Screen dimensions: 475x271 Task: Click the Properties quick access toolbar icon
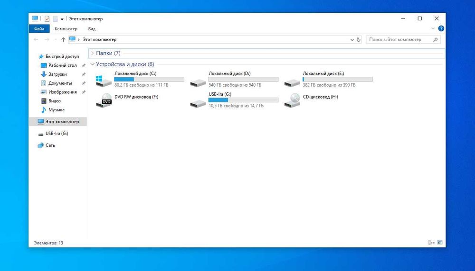click(x=47, y=19)
